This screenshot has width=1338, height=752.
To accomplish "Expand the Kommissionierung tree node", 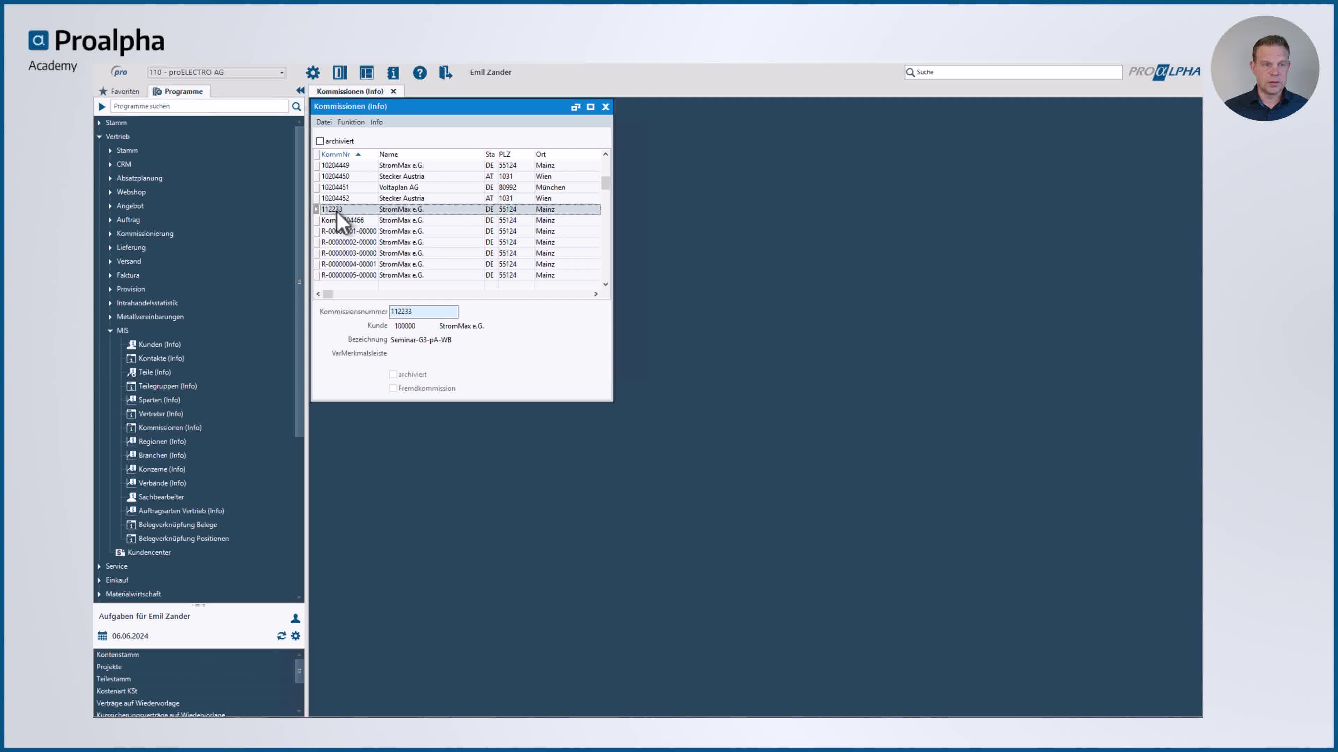I will (110, 234).
